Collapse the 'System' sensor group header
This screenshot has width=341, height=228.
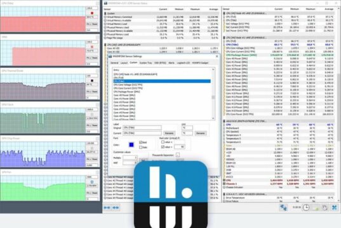click(161, 13)
